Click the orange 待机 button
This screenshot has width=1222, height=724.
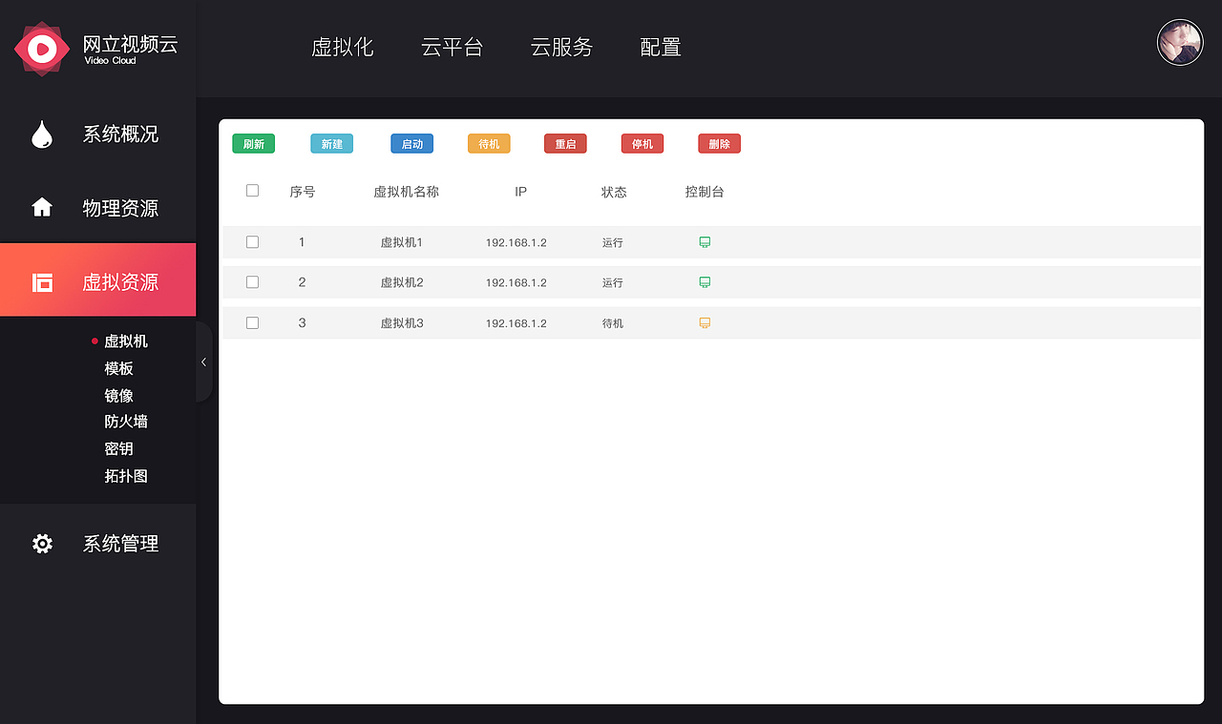(489, 144)
